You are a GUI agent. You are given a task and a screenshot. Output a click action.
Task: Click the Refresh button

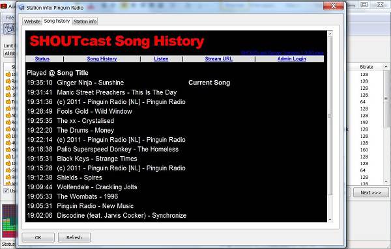click(74, 237)
